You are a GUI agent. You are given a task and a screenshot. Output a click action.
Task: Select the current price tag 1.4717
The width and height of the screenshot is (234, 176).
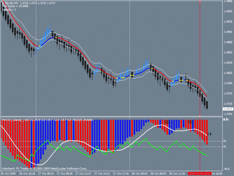[228, 109]
